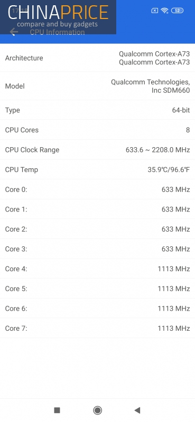The image size is (195, 422).
Task: Tap the Wi-Fi status icon
Action: (164, 11)
